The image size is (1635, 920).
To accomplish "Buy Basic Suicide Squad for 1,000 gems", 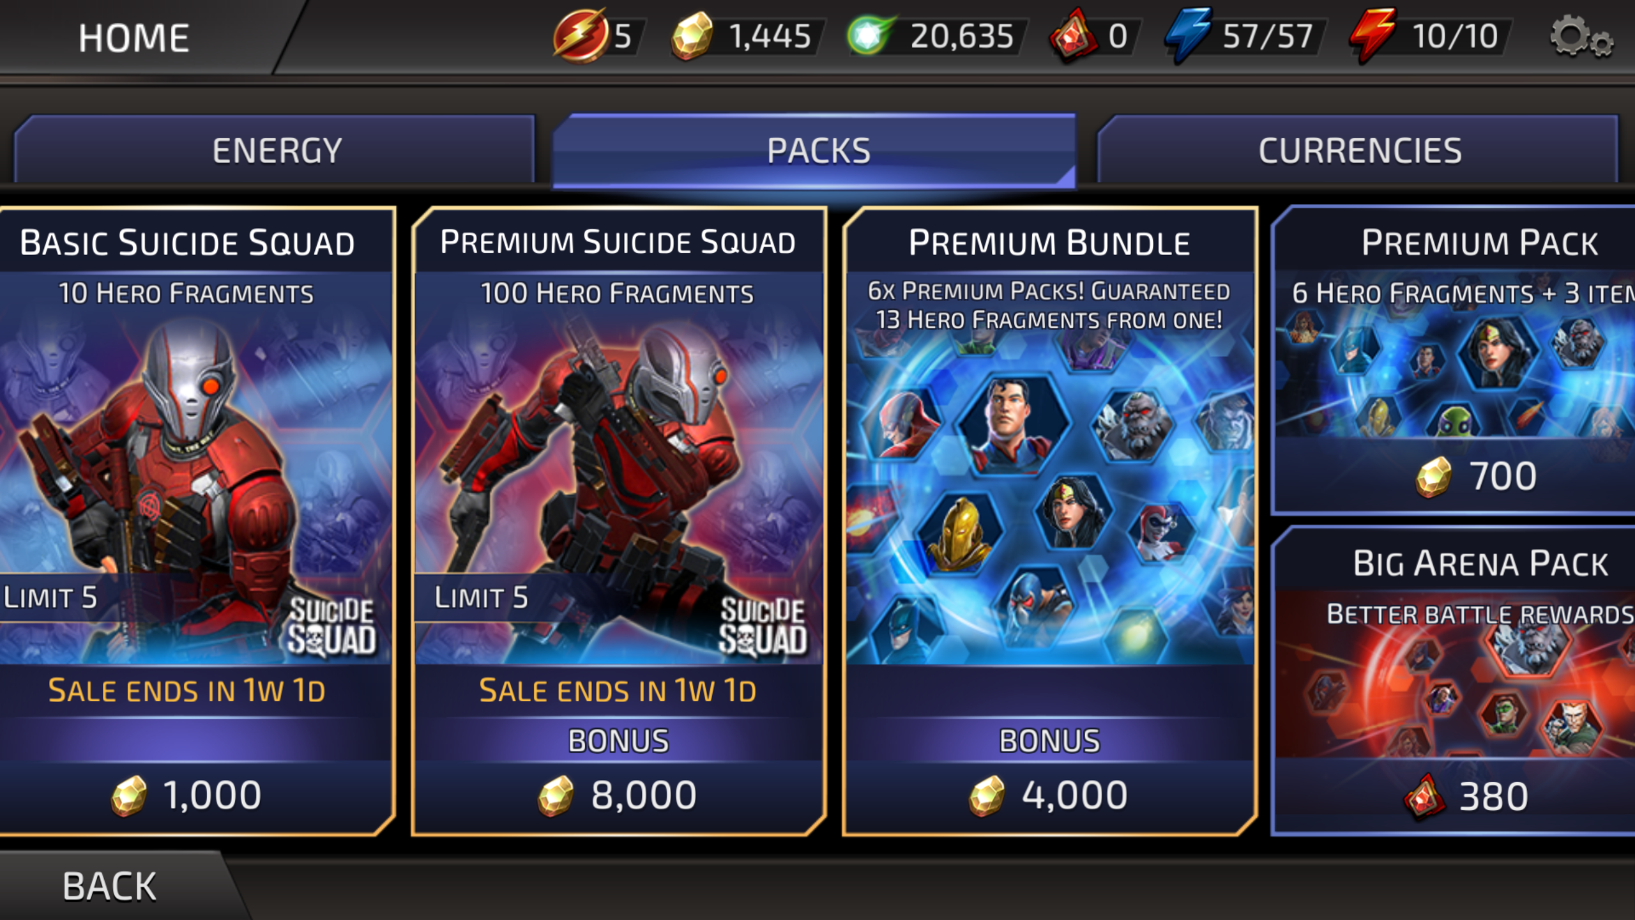I will click(x=187, y=796).
